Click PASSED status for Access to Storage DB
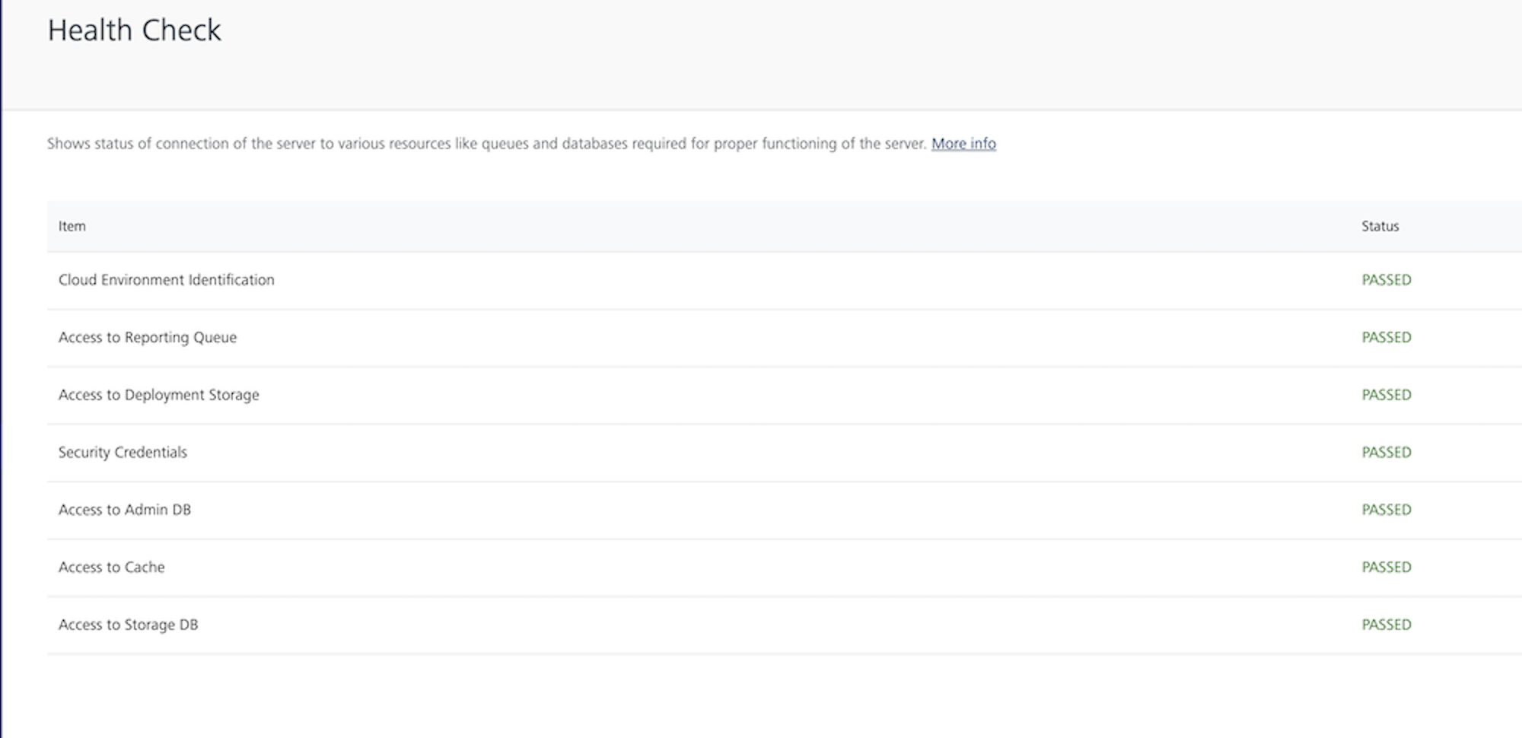The width and height of the screenshot is (1522, 738). tap(1386, 625)
